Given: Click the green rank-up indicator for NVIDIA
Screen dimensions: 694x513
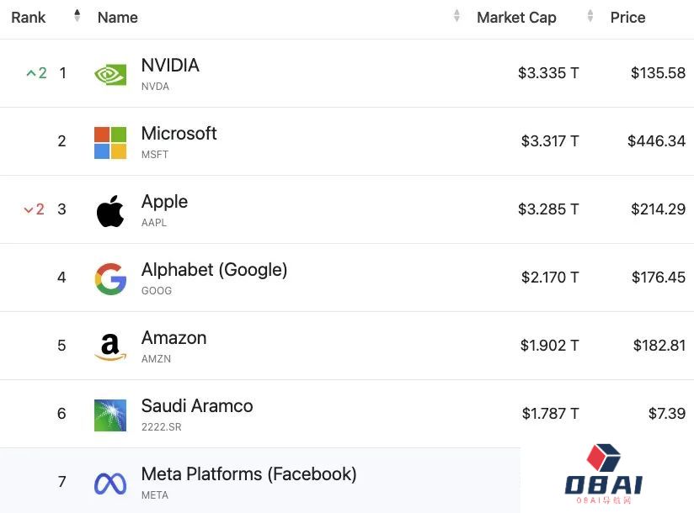Looking at the screenshot, I should click(36, 73).
